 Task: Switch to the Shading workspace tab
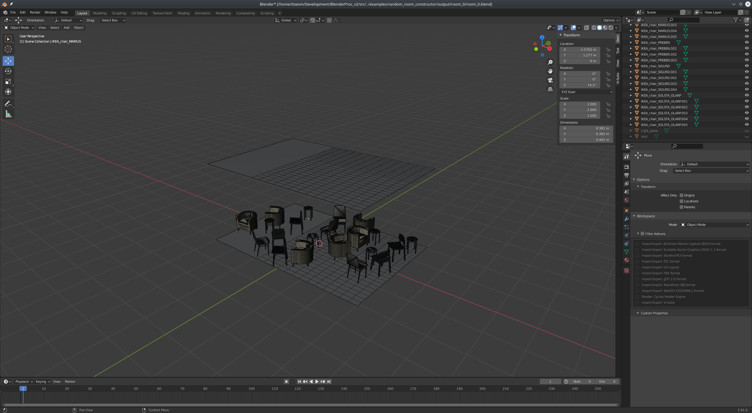(183, 13)
